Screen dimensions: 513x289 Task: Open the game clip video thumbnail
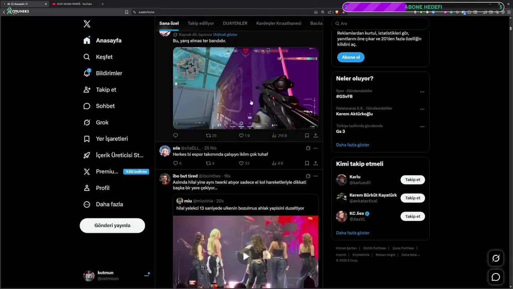[246, 88]
